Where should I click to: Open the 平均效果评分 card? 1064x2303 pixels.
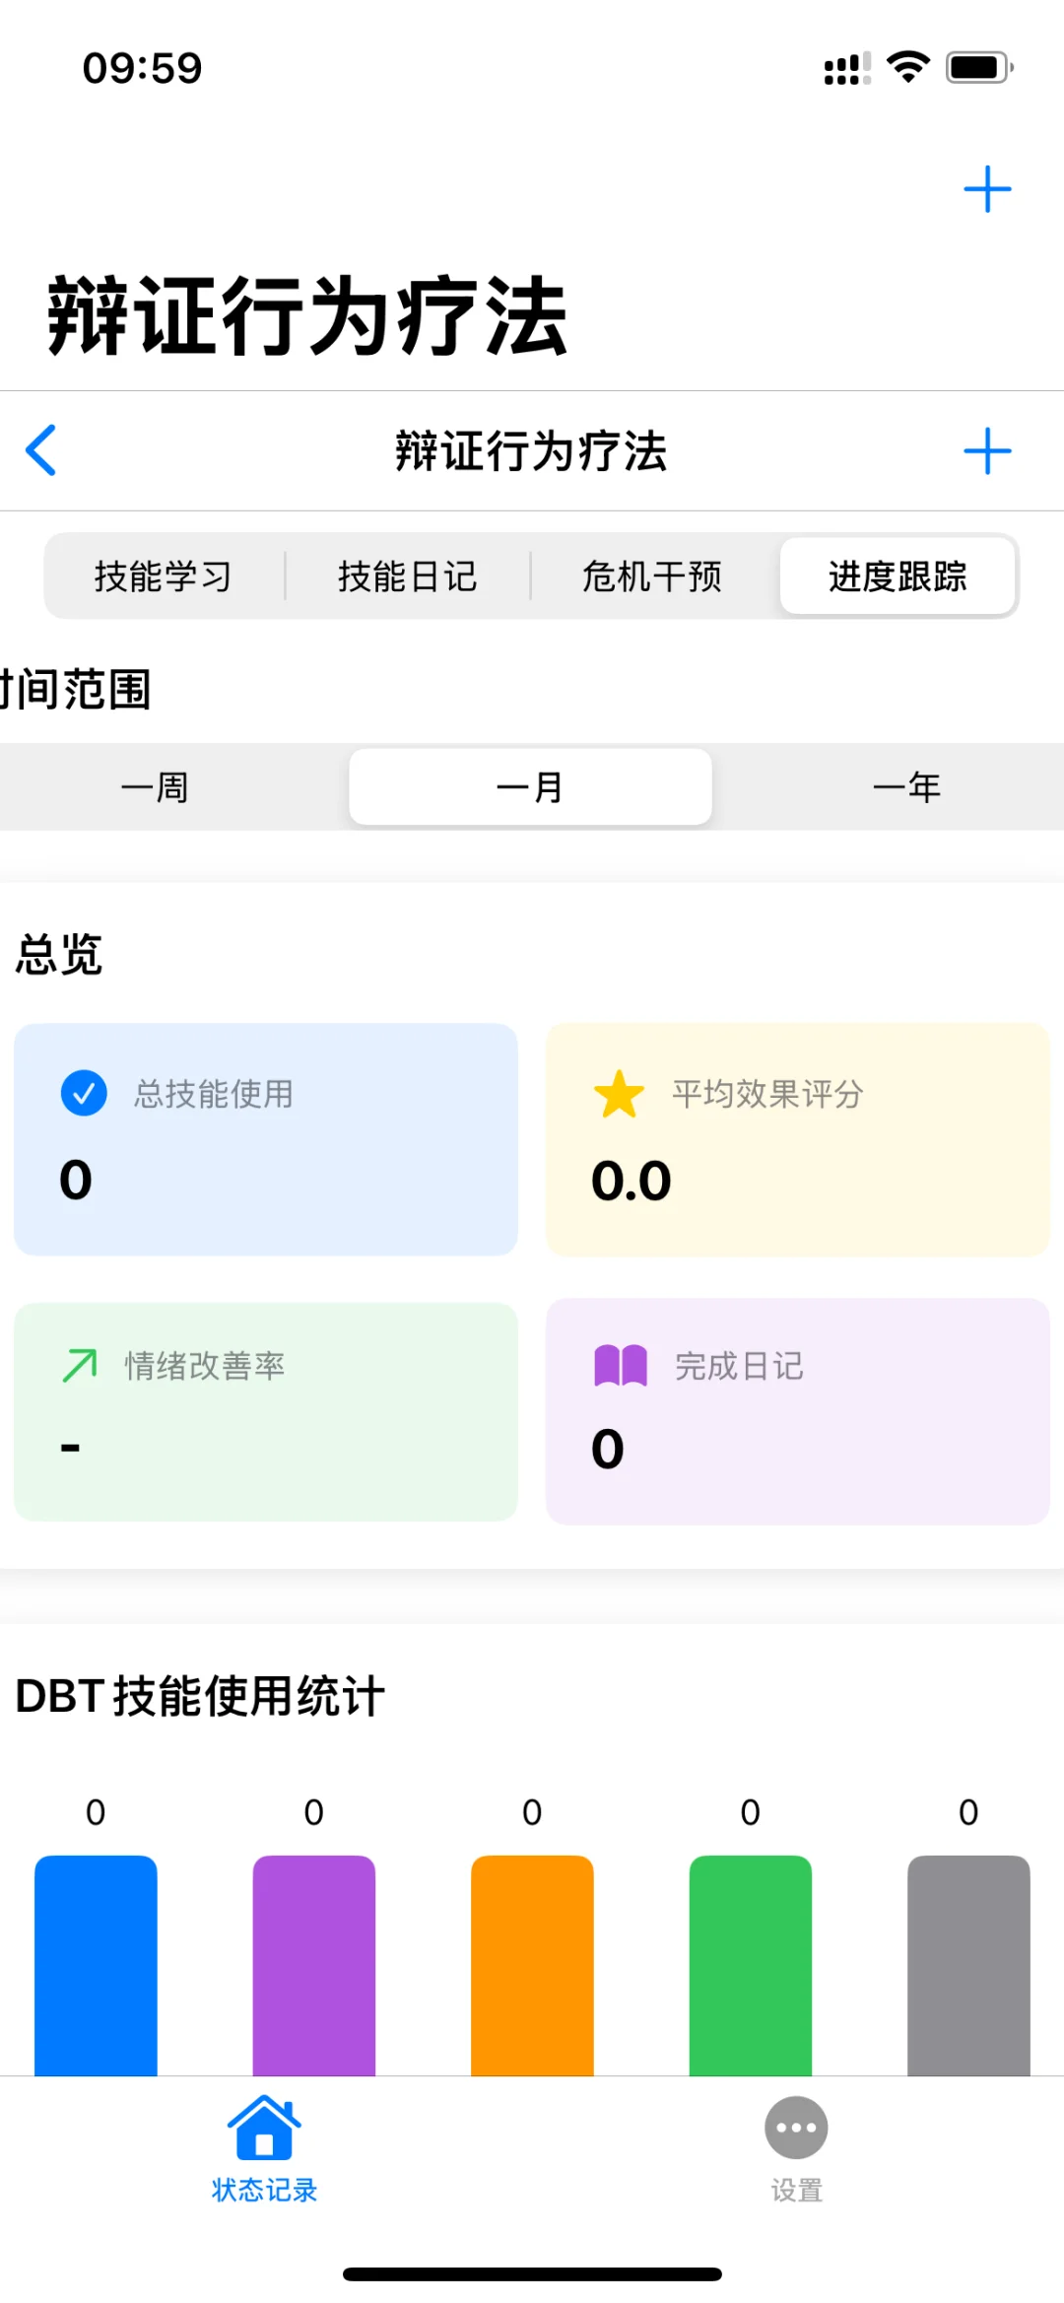click(x=798, y=1139)
